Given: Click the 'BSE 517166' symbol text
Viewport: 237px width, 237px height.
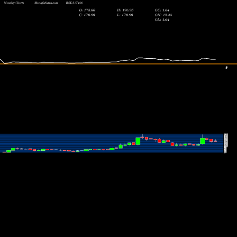Looking at the screenshot, I should tap(74, 3).
